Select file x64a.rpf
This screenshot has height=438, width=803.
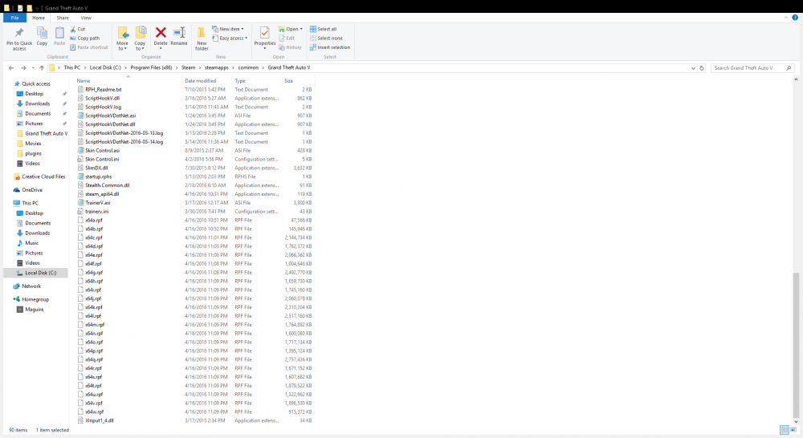94,220
